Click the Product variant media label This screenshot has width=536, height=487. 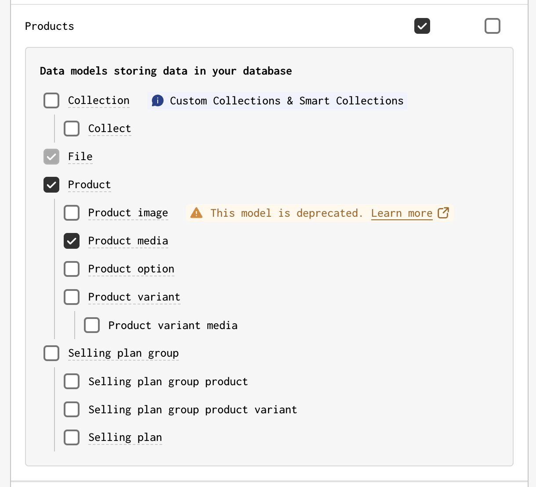(x=173, y=325)
